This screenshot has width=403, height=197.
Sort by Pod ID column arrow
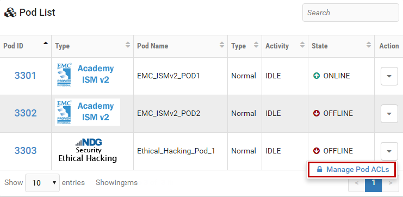coord(46,43)
